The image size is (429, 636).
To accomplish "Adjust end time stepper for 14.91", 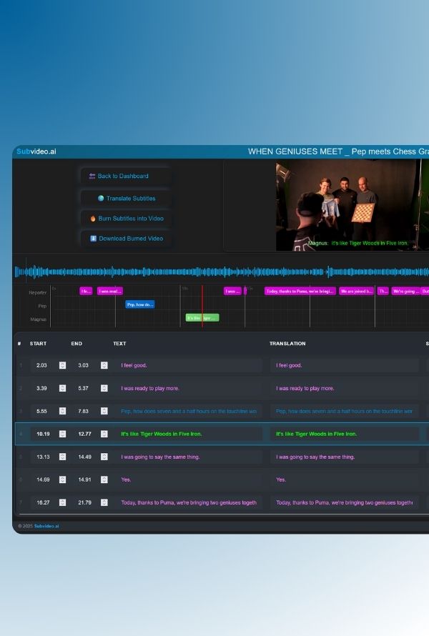I will tap(104, 480).
